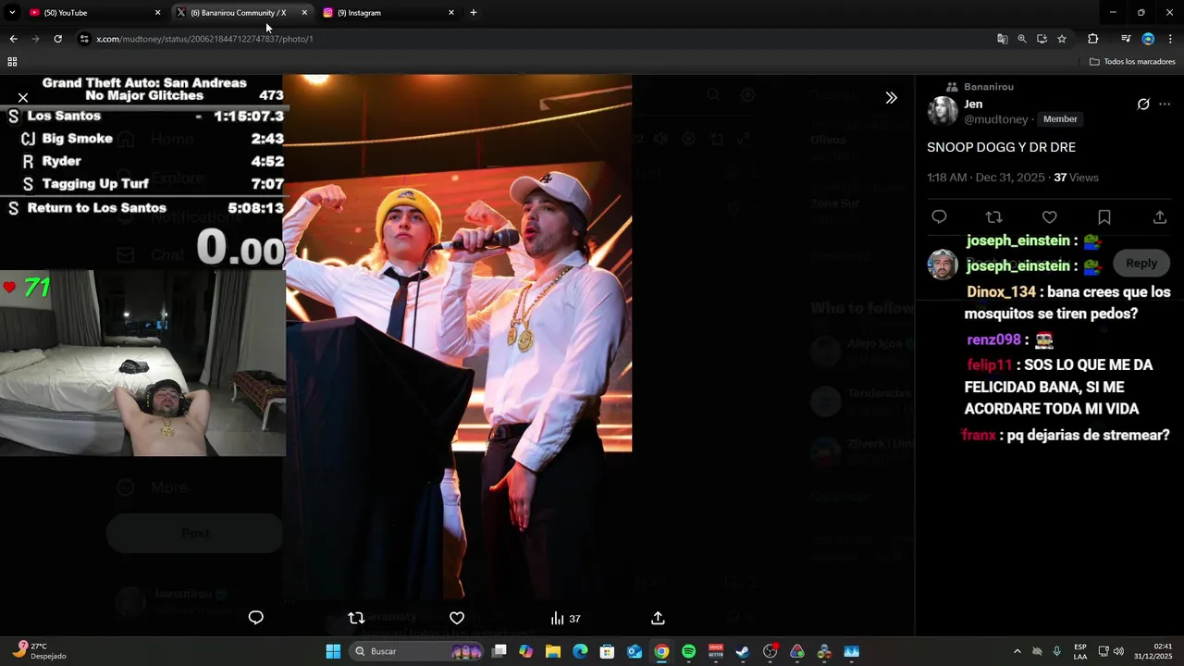Screen dimensions: 1184x666
Task: Open the Windows Start menu
Action: 333,651
